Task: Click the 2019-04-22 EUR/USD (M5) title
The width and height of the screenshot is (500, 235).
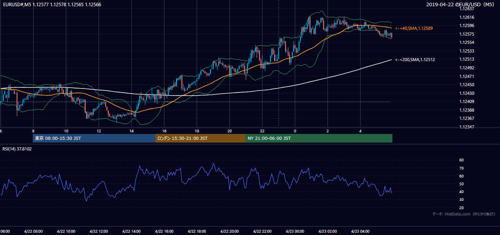Action: point(460,5)
